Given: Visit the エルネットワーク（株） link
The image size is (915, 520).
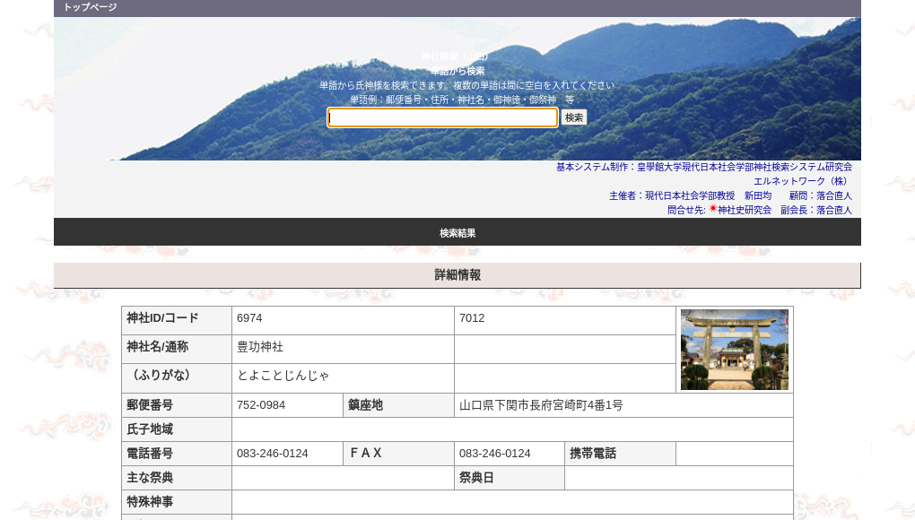Looking at the screenshot, I should 800,180.
